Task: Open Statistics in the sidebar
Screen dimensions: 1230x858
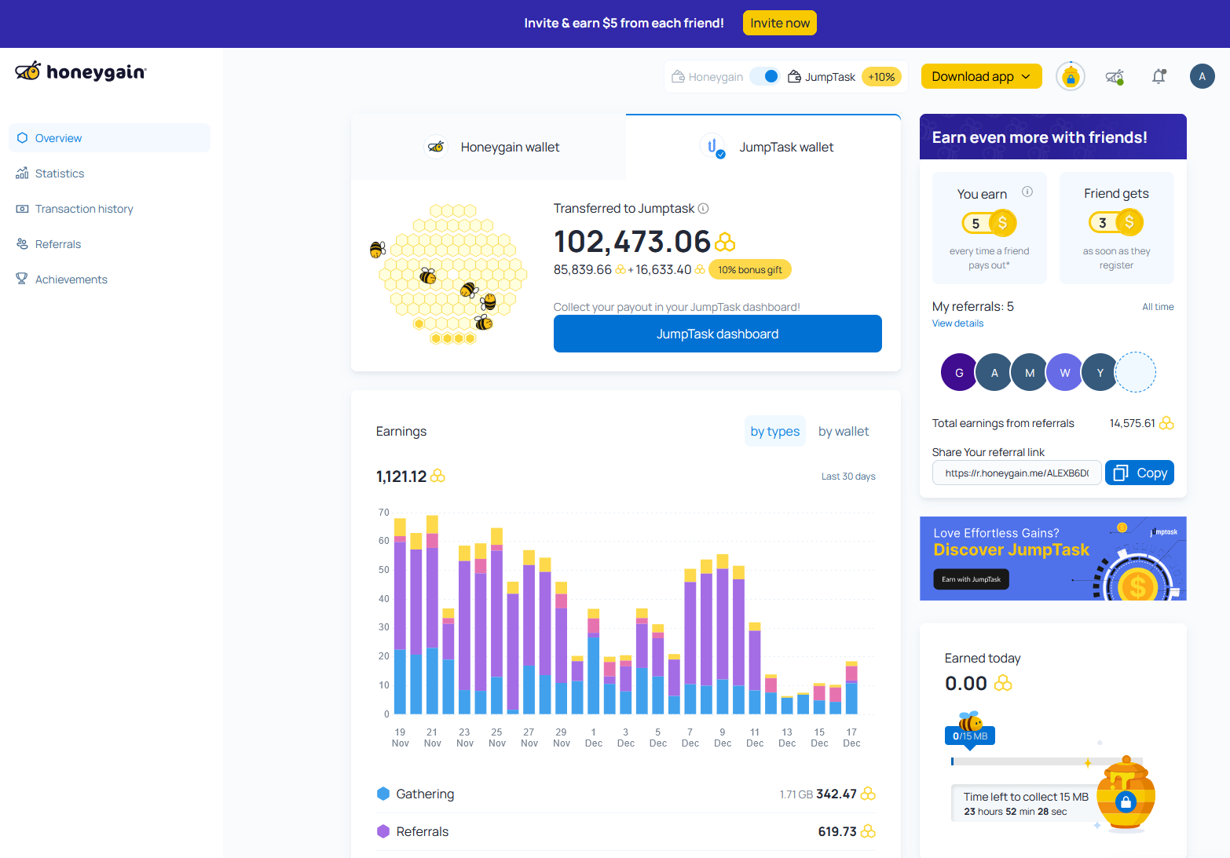Action: pyautogui.click(x=109, y=173)
